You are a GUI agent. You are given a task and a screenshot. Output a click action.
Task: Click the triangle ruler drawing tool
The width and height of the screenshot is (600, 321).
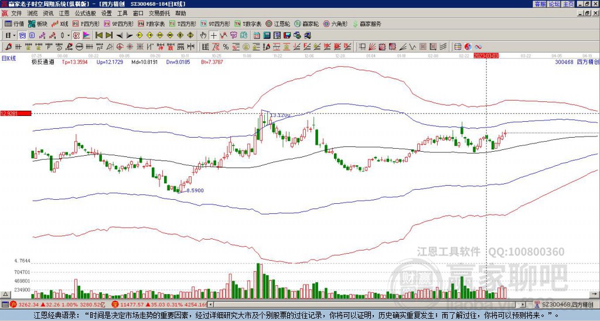pos(110,47)
